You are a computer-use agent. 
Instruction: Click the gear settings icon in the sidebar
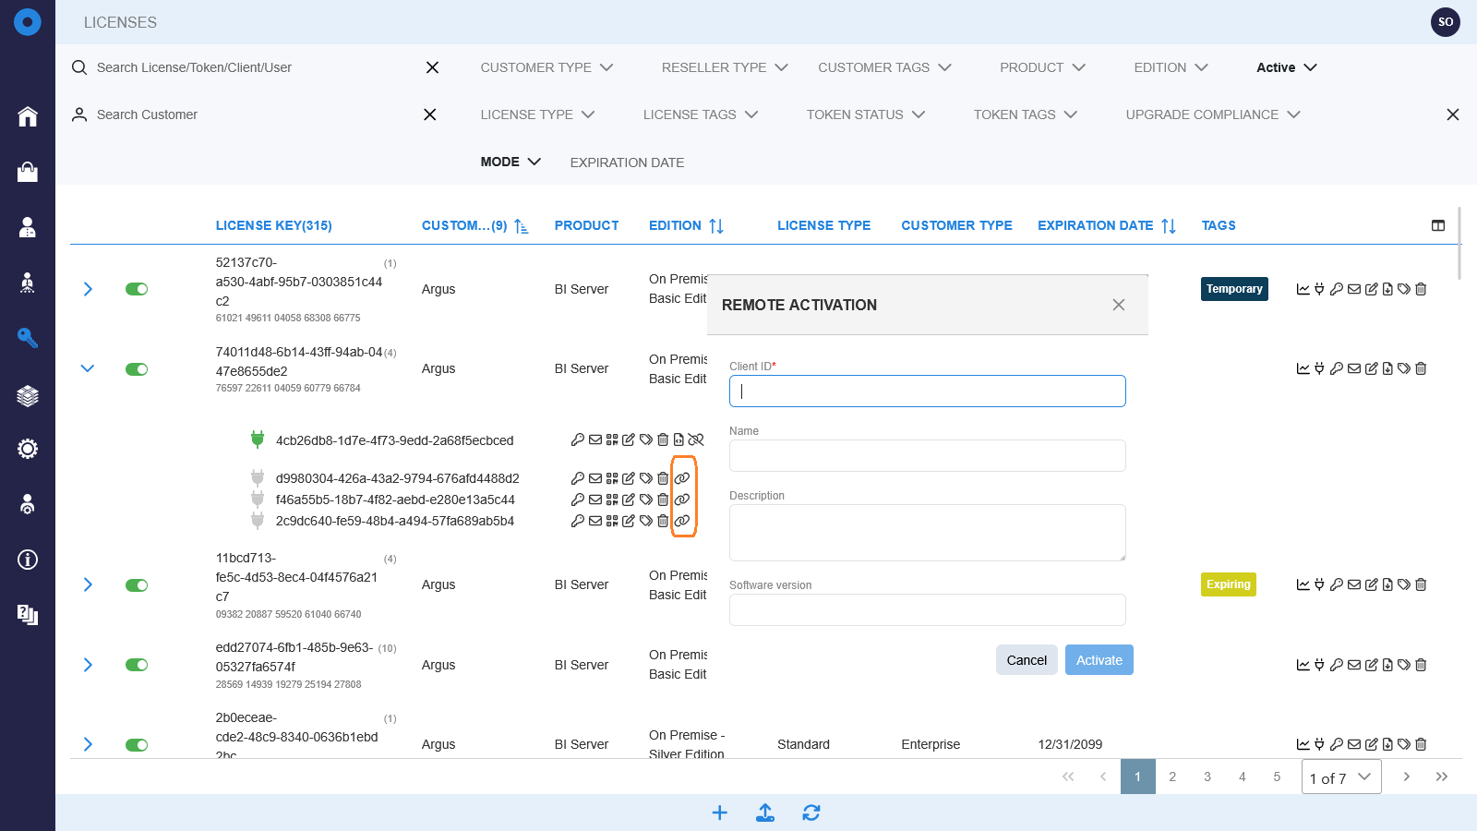click(x=27, y=448)
